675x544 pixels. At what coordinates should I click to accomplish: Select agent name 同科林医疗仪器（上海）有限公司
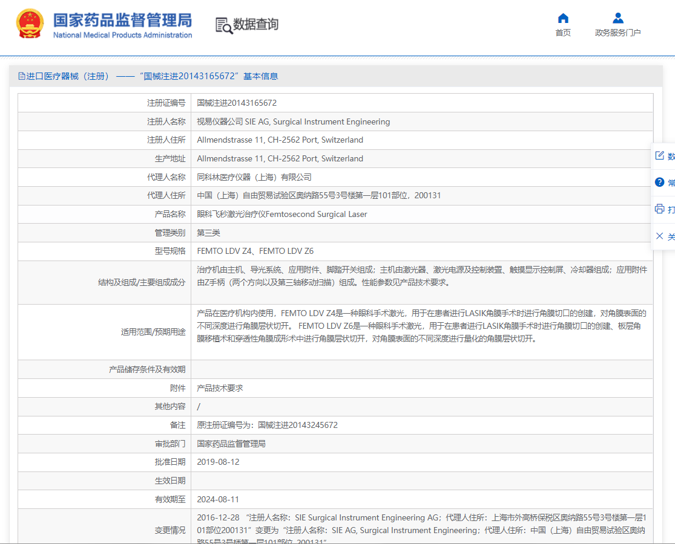(254, 177)
